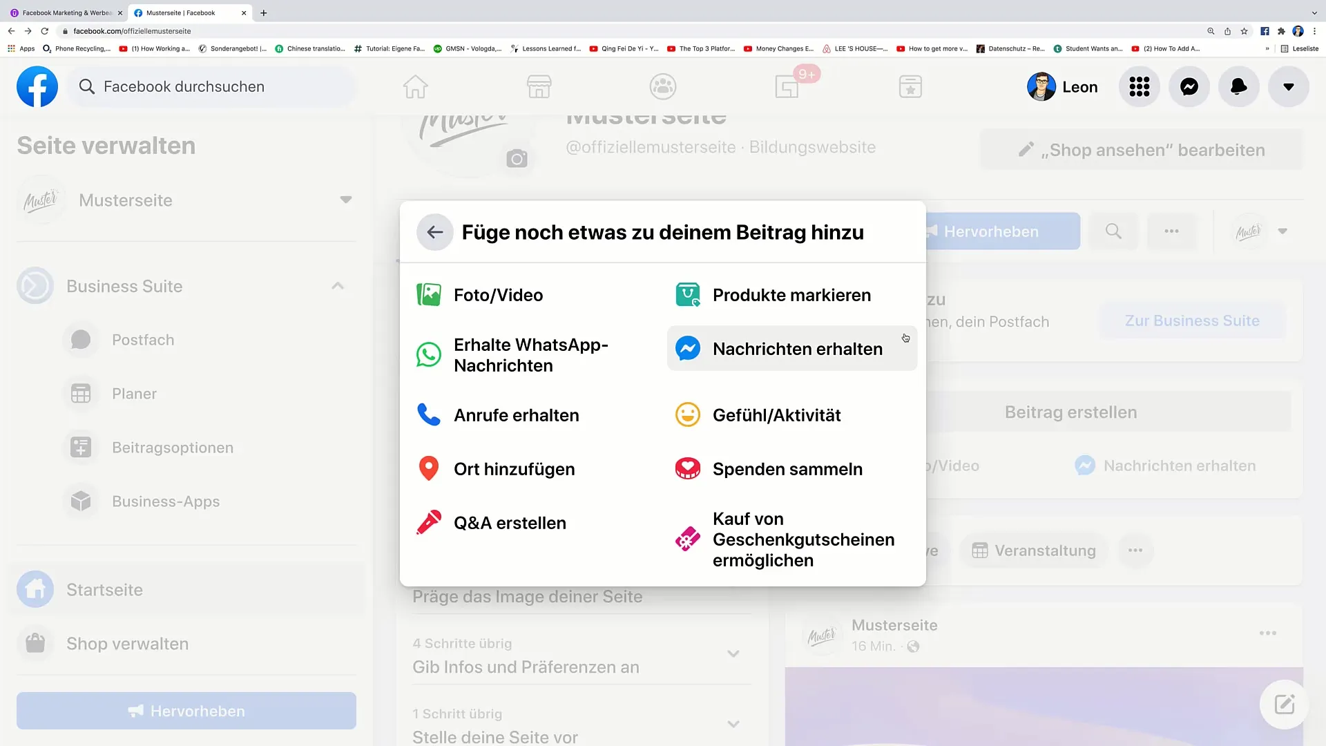Pick the Gefühl/Aktivität smiley icon
This screenshot has height=746, width=1326.
(688, 415)
